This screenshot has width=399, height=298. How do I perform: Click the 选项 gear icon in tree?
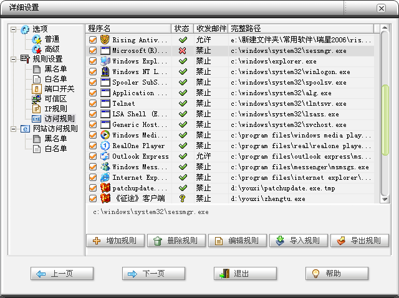[25, 29]
